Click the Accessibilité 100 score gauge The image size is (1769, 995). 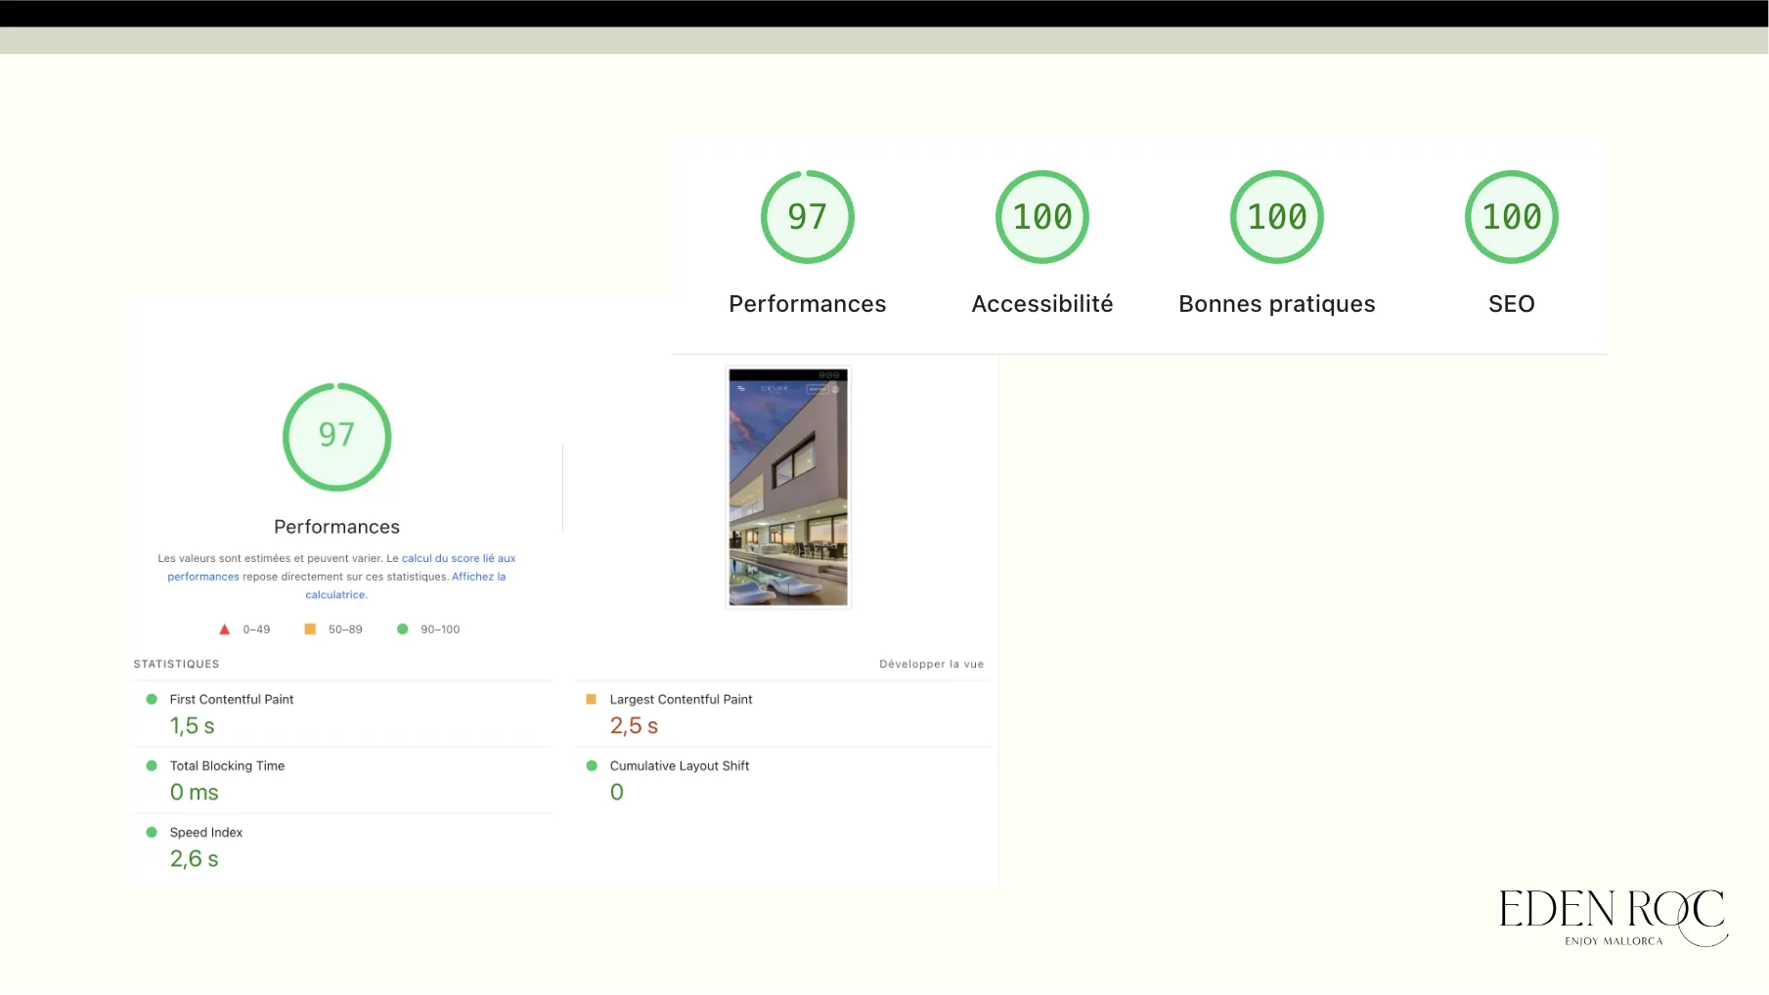tap(1042, 217)
